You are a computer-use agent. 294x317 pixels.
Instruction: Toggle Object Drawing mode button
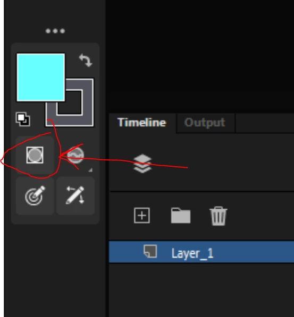pyautogui.click(x=35, y=155)
